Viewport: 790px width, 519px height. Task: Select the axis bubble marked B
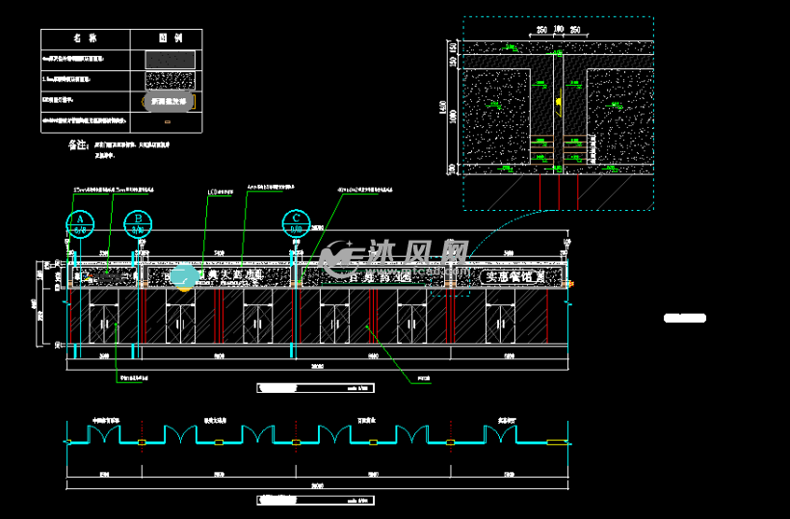click(139, 223)
